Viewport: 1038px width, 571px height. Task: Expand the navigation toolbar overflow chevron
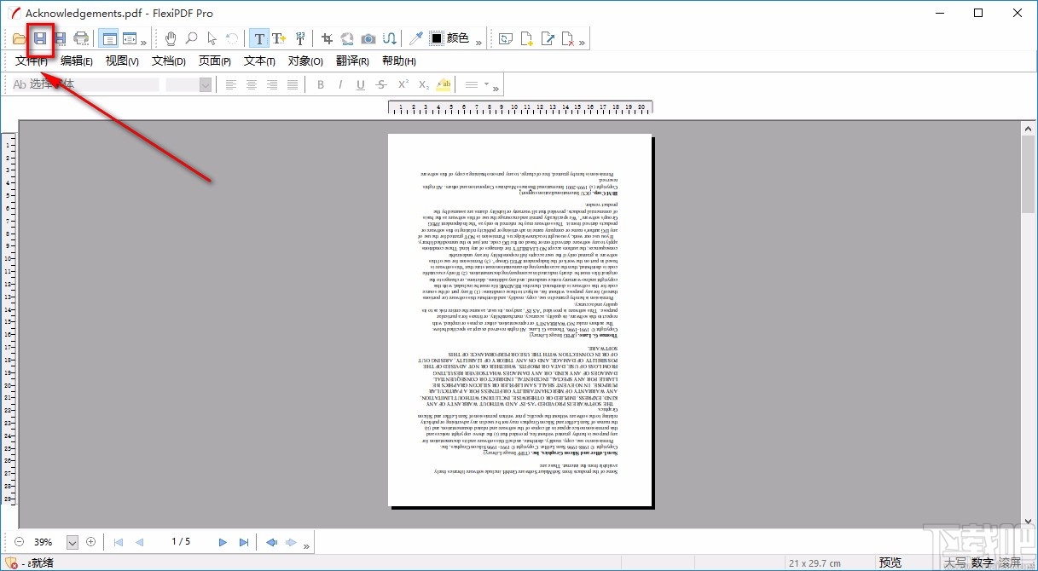pos(306,545)
